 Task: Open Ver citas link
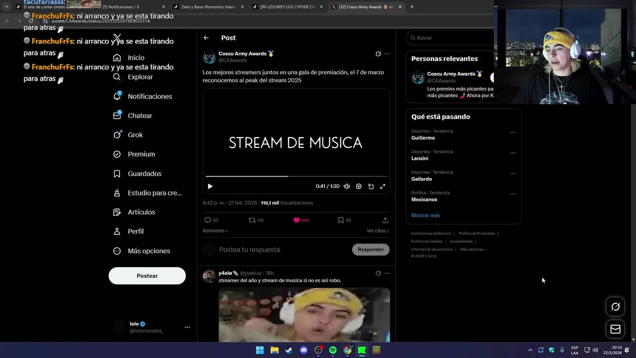tap(378, 231)
